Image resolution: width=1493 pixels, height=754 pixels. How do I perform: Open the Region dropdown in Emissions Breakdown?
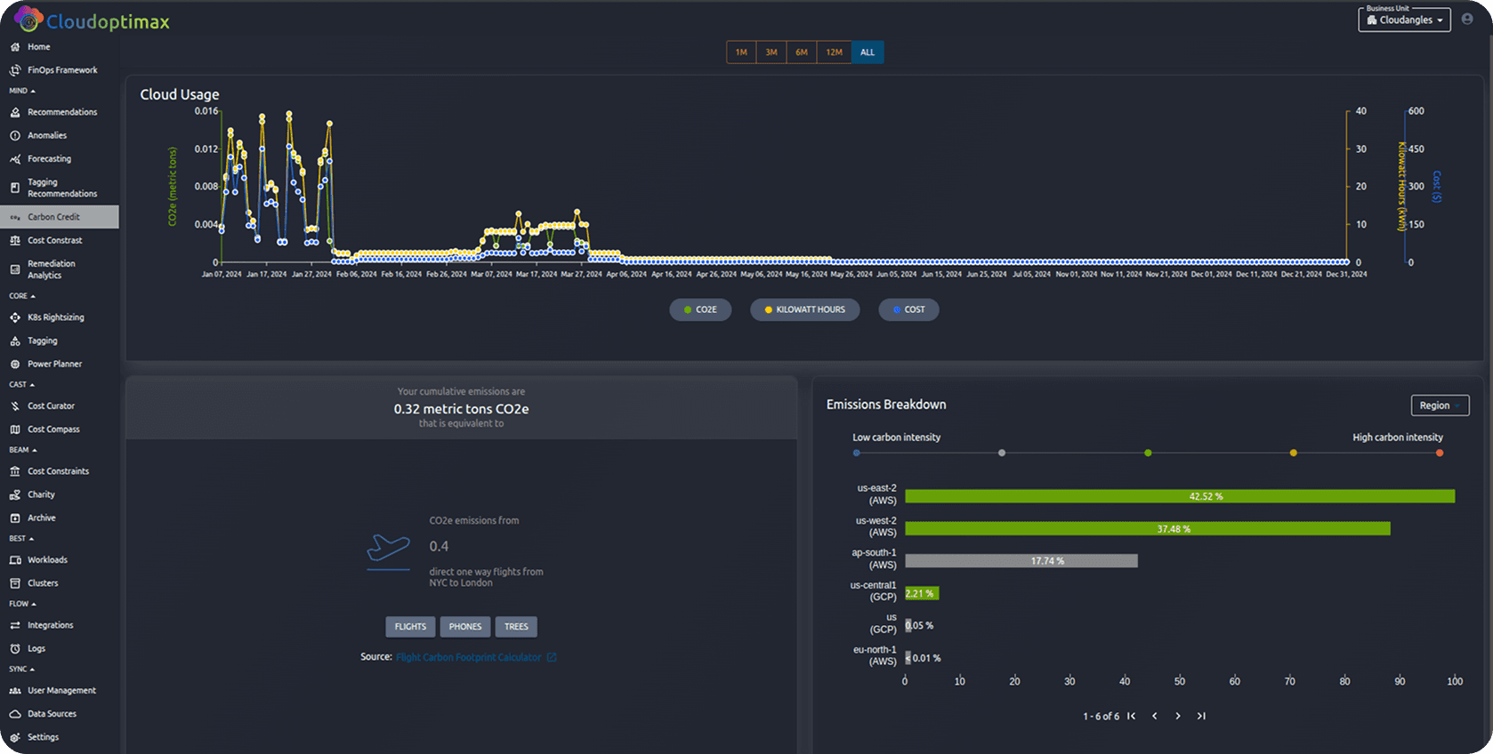coord(1440,405)
